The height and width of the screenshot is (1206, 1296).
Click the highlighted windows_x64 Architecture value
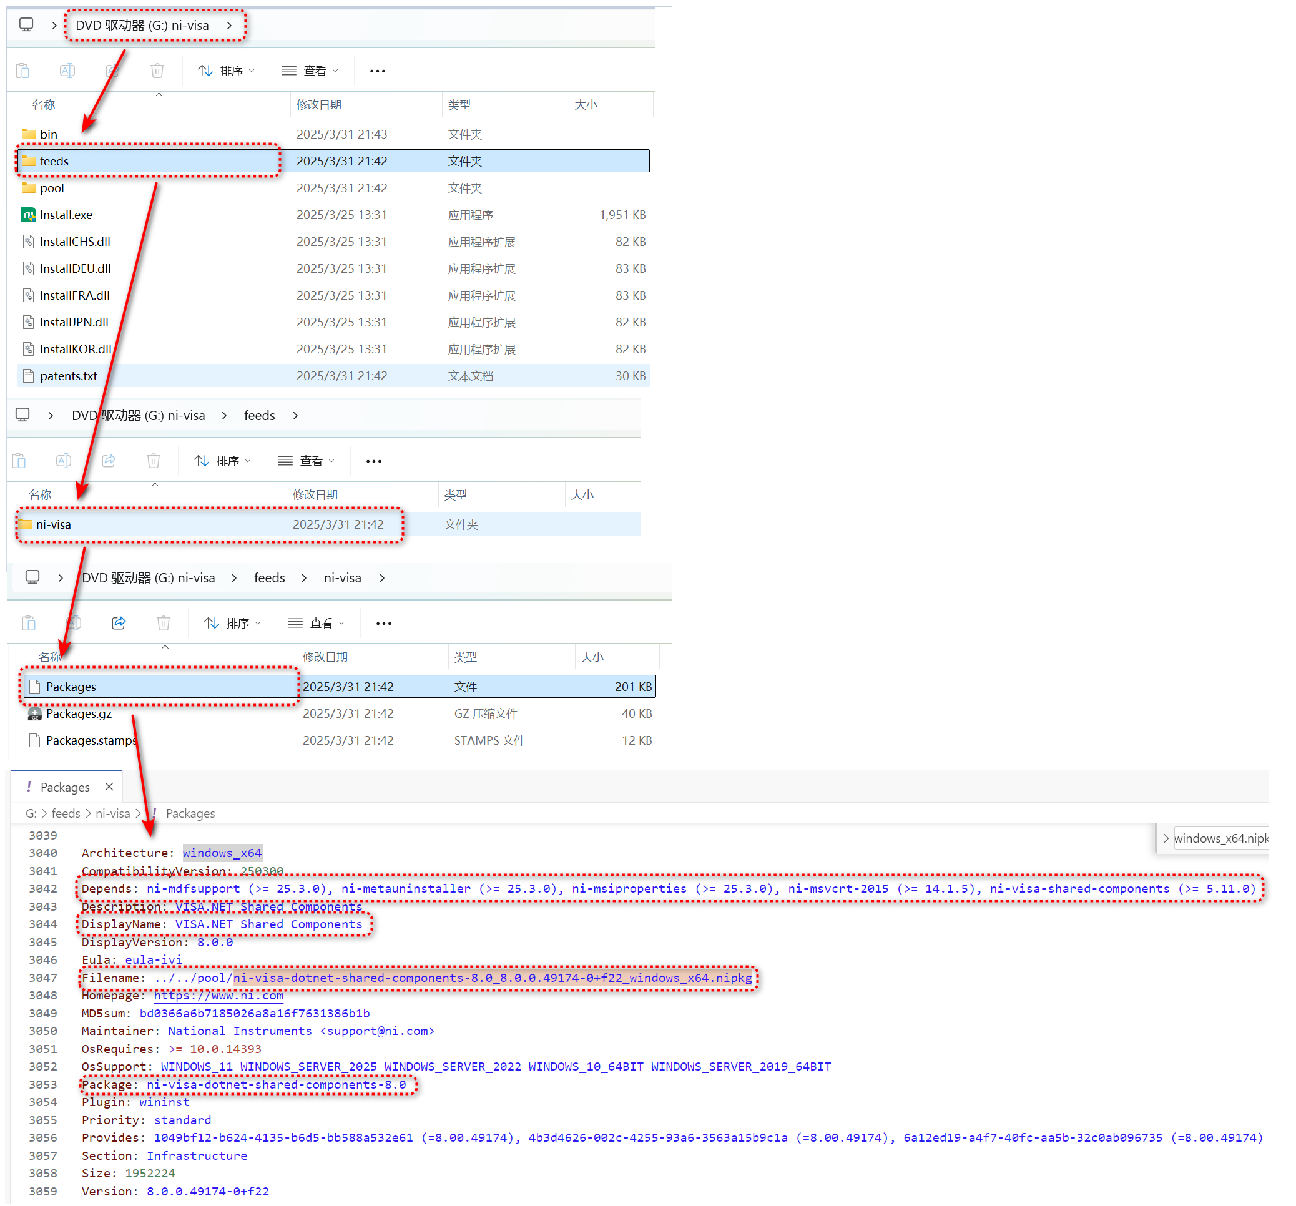coord(222,853)
